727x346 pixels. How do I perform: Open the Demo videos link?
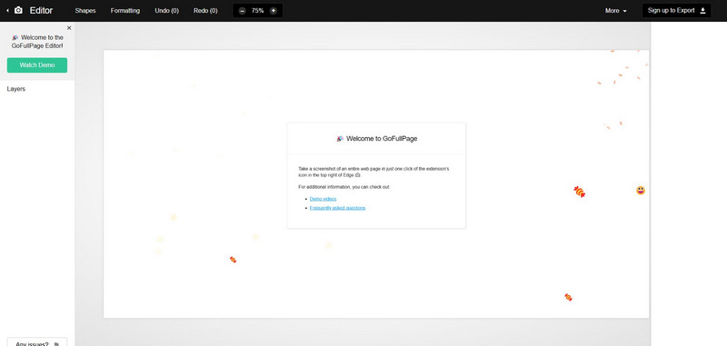pyautogui.click(x=324, y=199)
